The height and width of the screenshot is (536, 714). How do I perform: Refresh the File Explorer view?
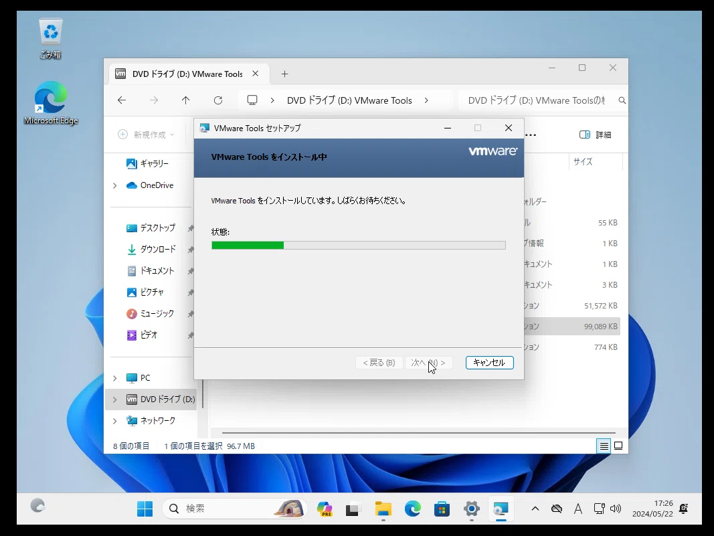[218, 100]
